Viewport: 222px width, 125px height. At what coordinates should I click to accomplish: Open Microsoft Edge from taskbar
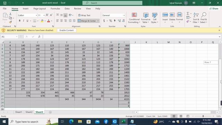(71, 122)
